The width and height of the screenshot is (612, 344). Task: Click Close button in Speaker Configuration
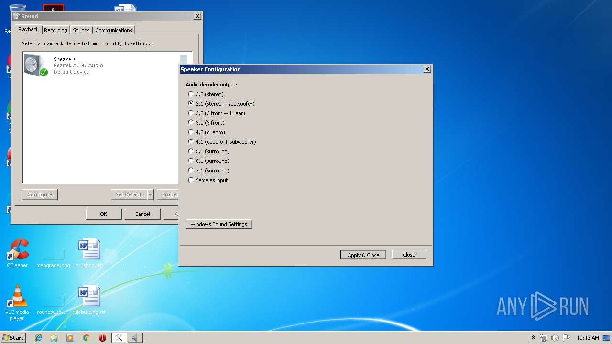pos(409,255)
